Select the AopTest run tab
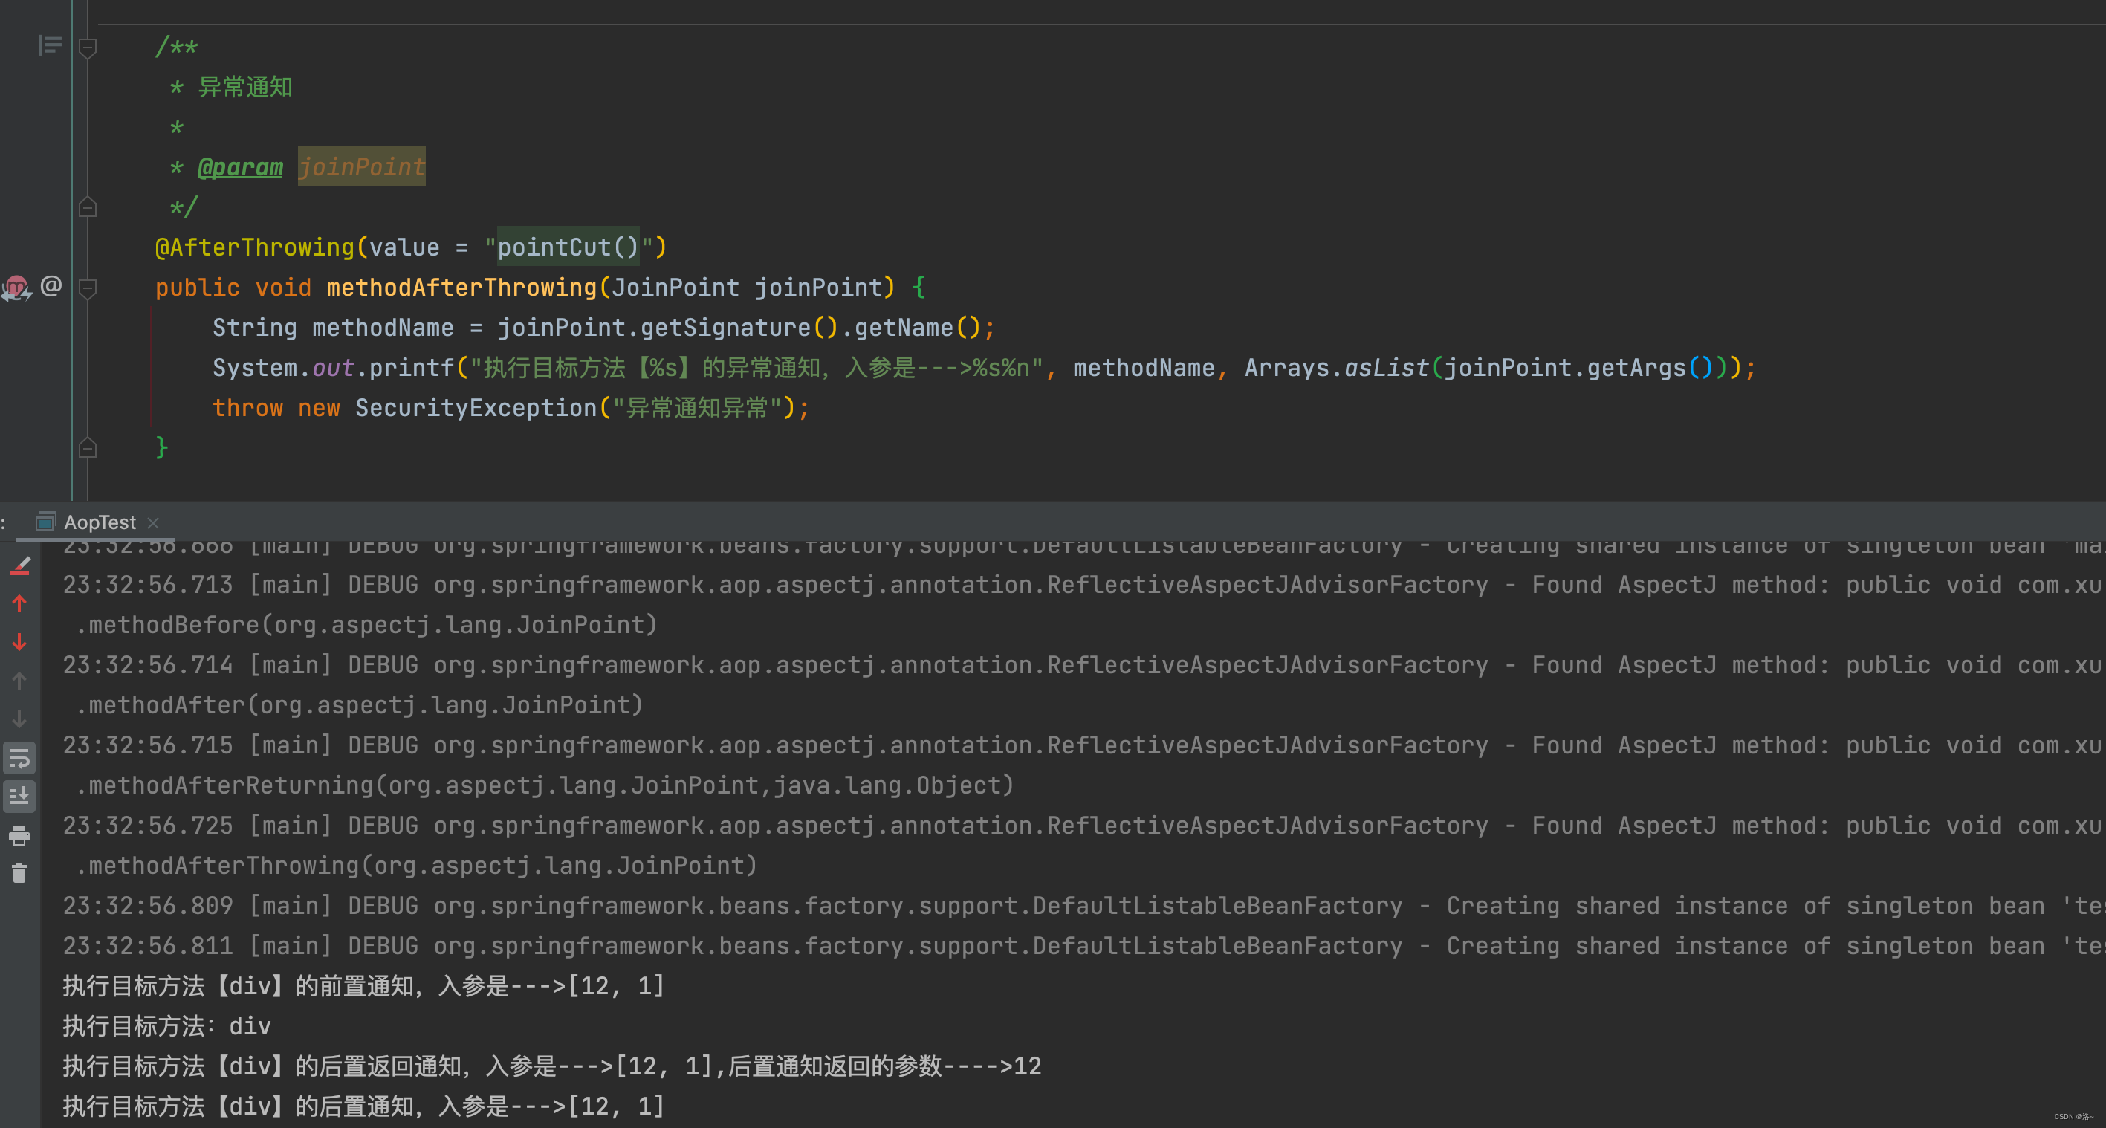The image size is (2106, 1128). (x=98, y=522)
